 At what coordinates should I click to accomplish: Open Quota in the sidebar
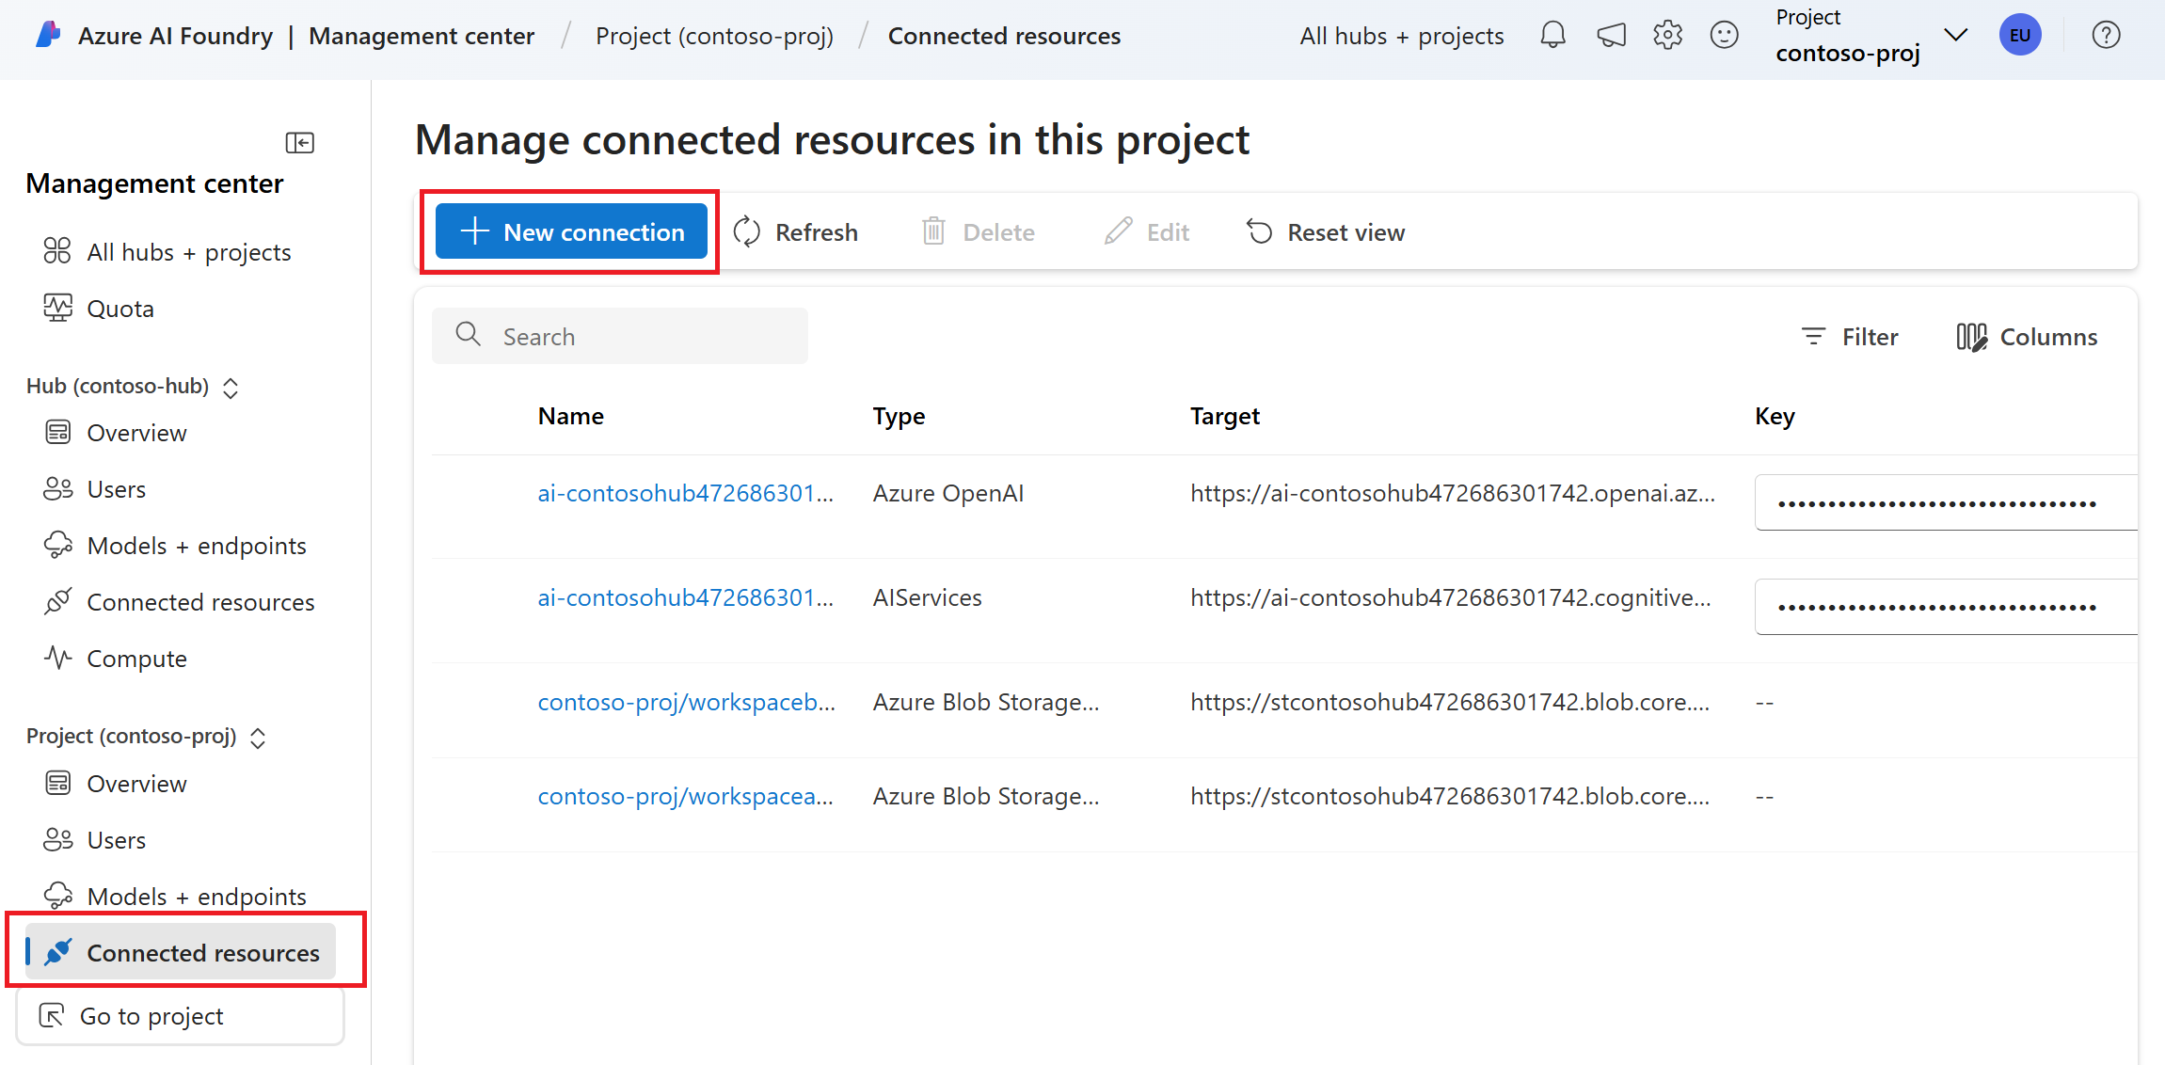119,309
